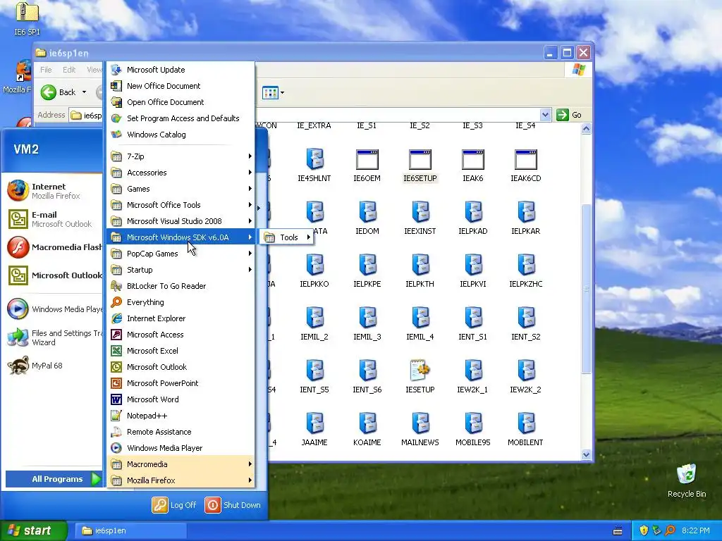Expand Microsoft Visual Studio 2008 group
Image resolution: width=722 pixels, height=541 pixels.
(x=180, y=221)
